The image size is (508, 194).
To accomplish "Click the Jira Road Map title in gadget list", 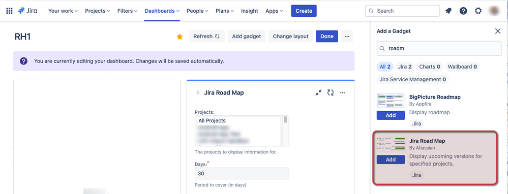I will [x=427, y=141].
